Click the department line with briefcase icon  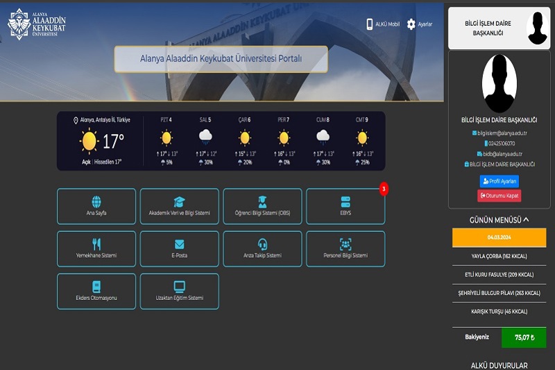[499, 165]
